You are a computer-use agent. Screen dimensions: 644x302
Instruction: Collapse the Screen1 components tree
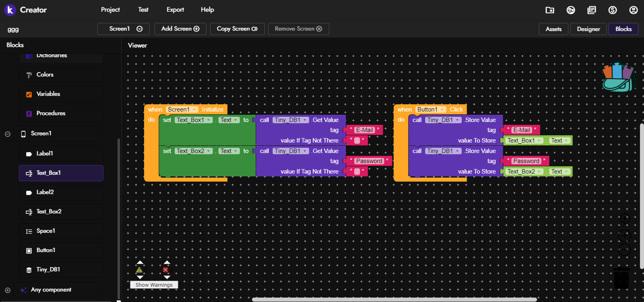click(x=8, y=134)
